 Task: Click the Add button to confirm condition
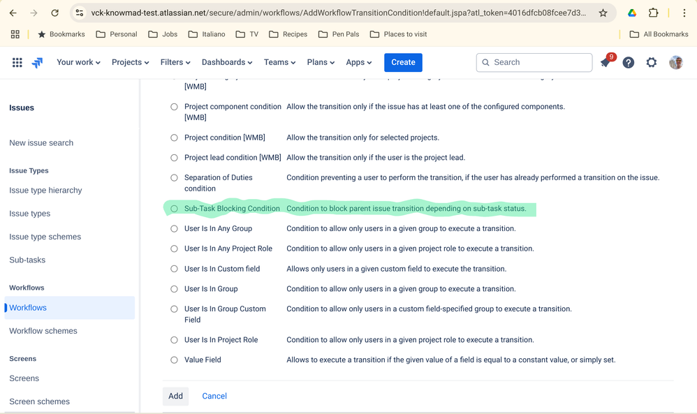[175, 396]
